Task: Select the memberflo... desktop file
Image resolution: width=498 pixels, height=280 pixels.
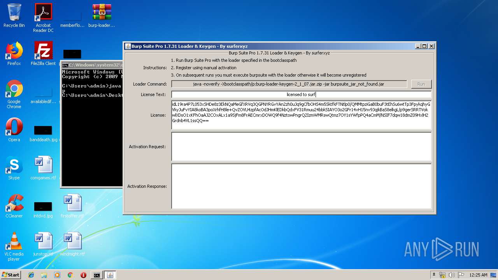Action: tap(72, 18)
